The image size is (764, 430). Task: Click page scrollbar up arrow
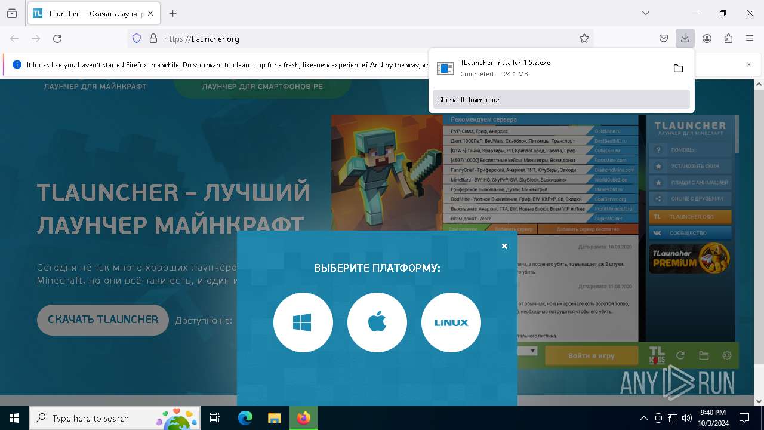pyautogui.click(x=759, y=85)
